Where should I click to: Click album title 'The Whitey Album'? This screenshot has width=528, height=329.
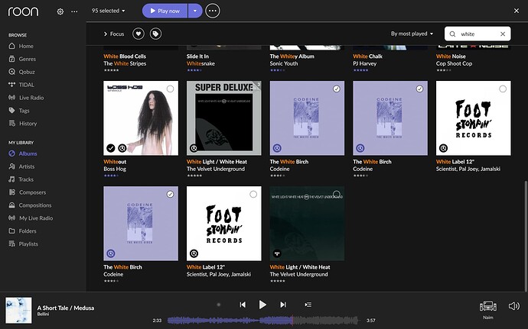coord(292,56)
